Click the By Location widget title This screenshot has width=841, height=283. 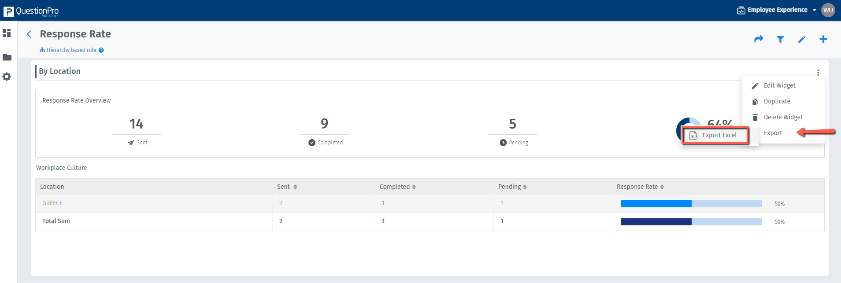59,71
